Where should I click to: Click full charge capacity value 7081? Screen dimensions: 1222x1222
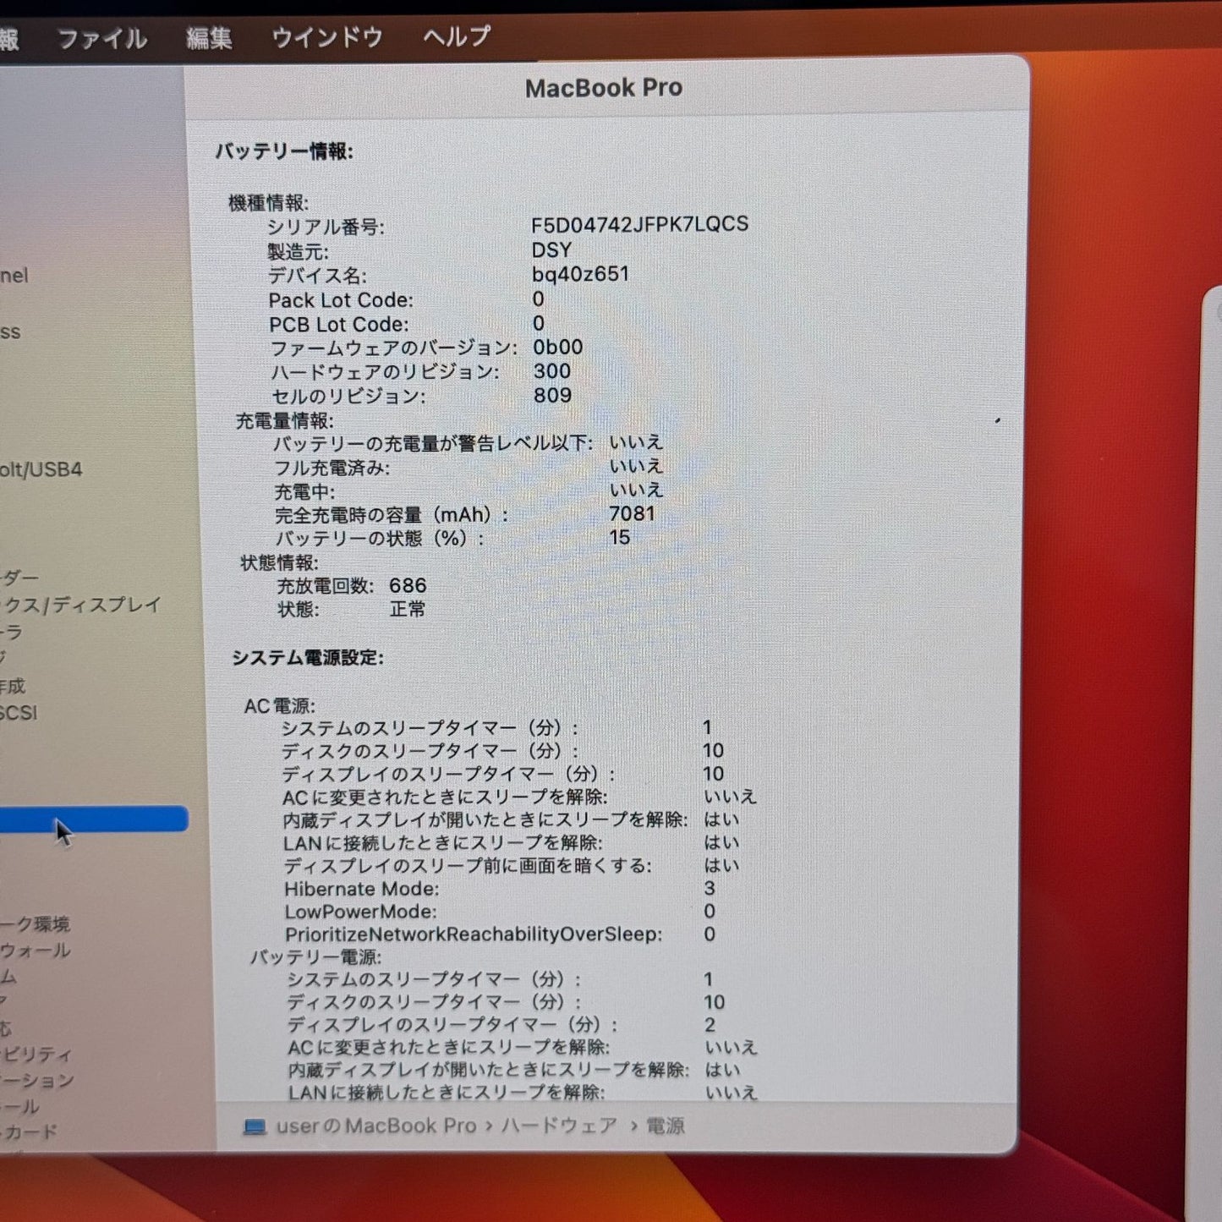633,513
